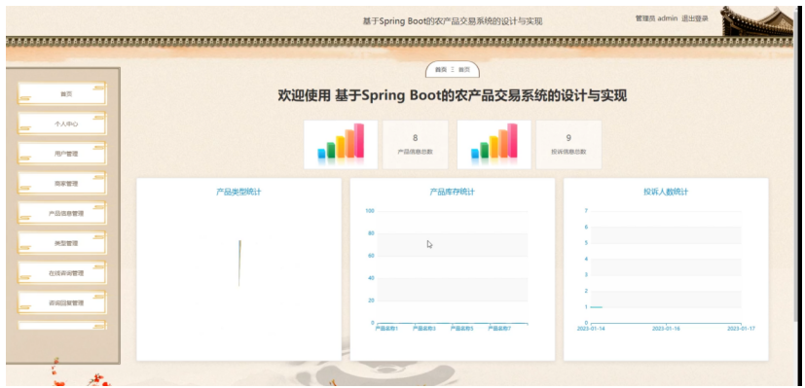Click the 产品名称1 axis label
The width and height of the screenshot is (805, 388).
click(x=386, y=328)
